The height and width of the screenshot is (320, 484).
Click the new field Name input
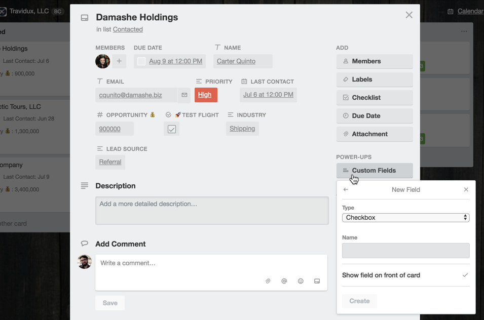coord(405,251)
